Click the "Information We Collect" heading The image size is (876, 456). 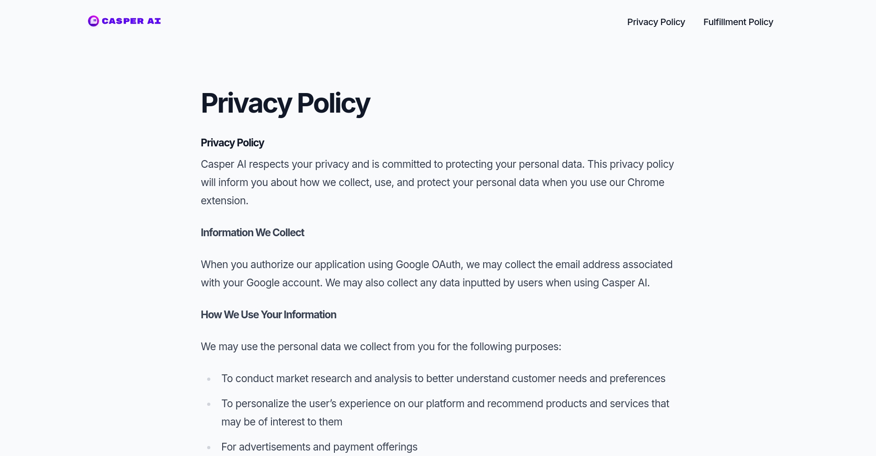click(x=252, y=233)
